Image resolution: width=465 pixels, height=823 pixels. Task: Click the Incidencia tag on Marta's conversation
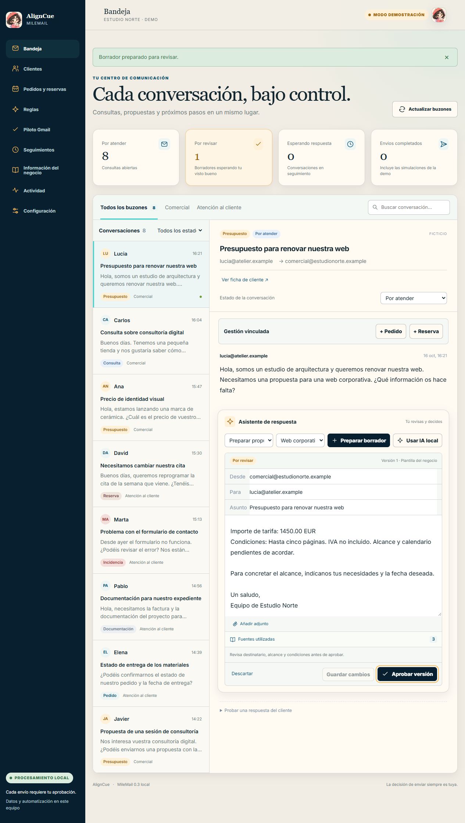pos(113,563)
